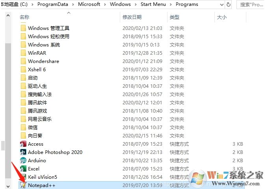Select the Excel shortcut icon

tap(23, 169)
